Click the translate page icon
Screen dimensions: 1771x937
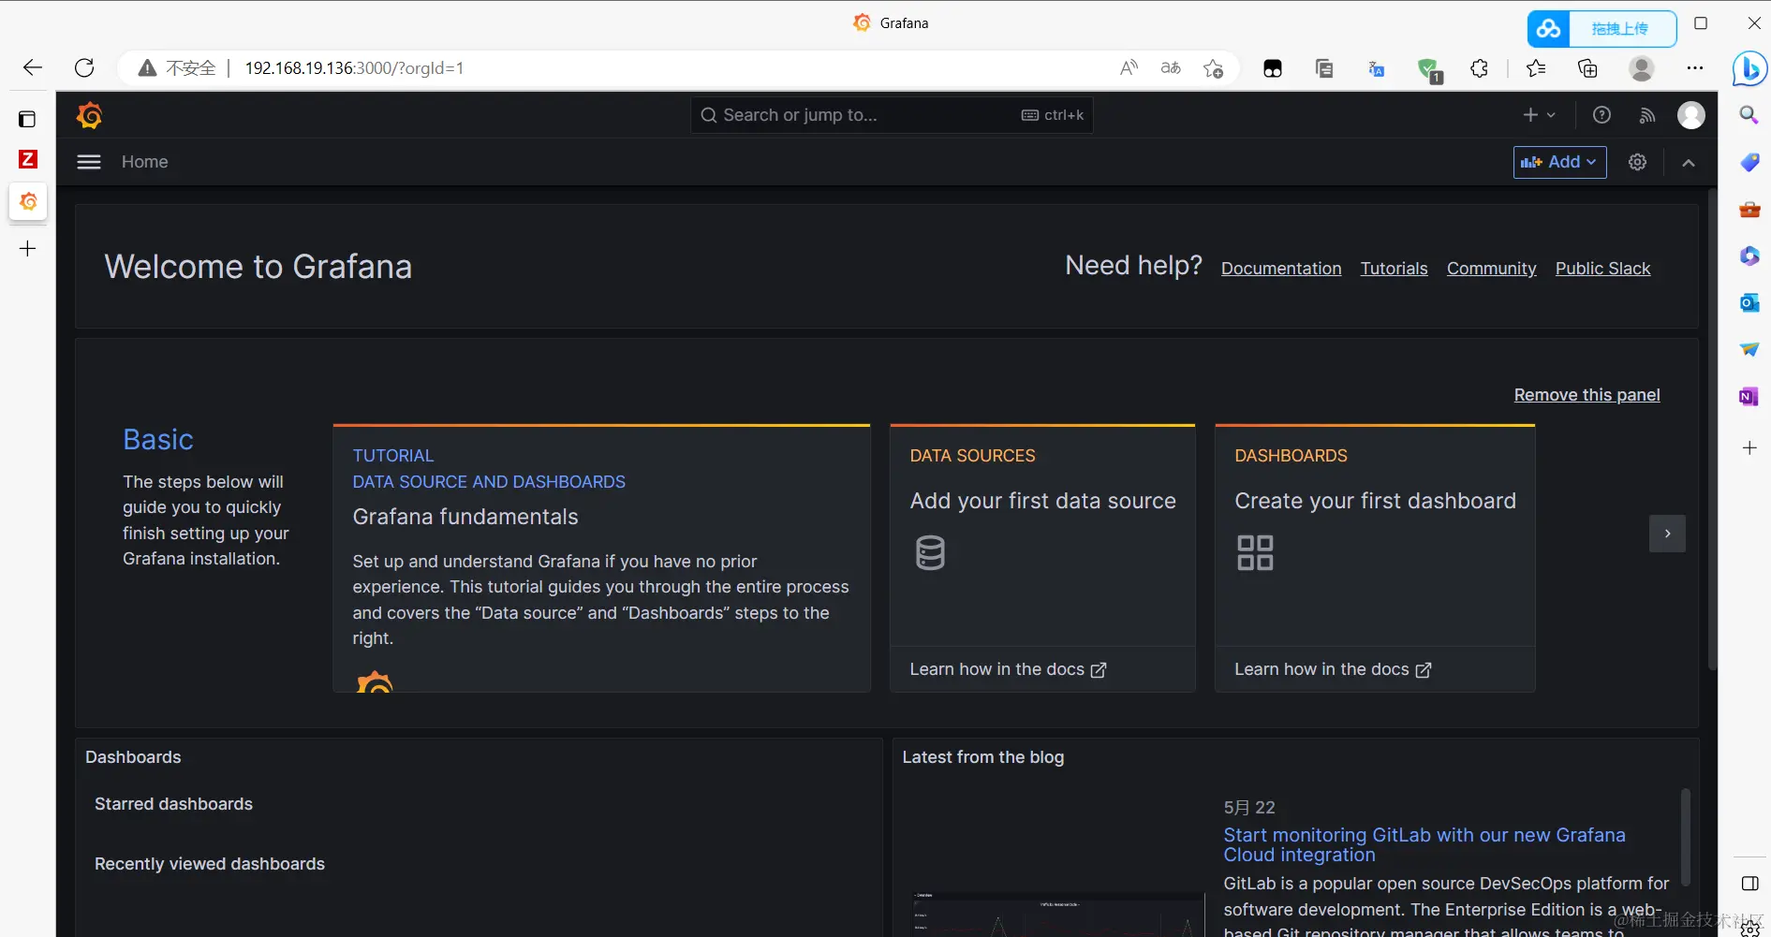(x=1171, y=67)
